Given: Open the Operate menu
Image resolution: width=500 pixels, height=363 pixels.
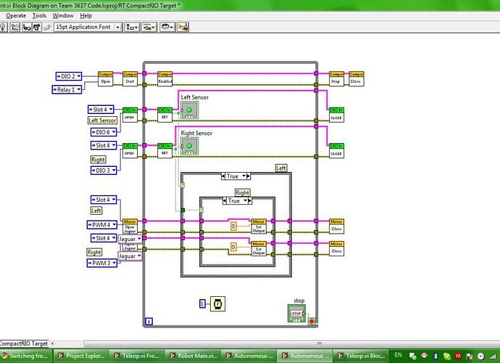Looking at the screenshot, I should [16, 15].
